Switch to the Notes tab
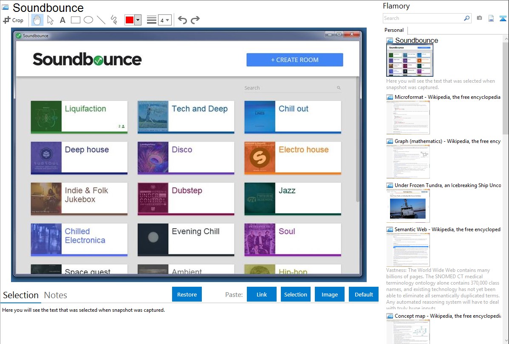Viewport: 509px width, 344px height. coord(56,295)
